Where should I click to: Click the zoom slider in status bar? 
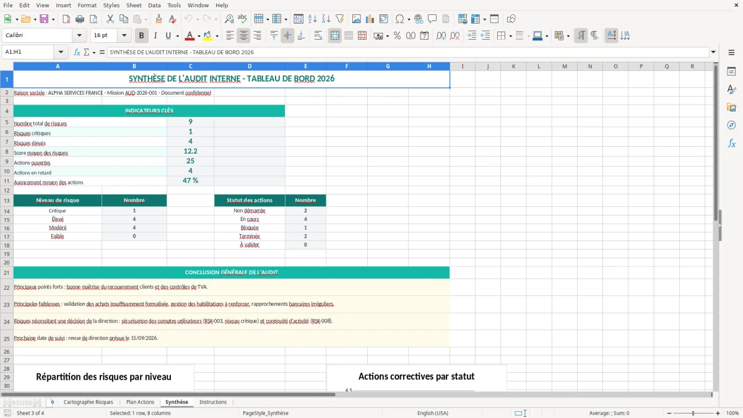point(692,413)
